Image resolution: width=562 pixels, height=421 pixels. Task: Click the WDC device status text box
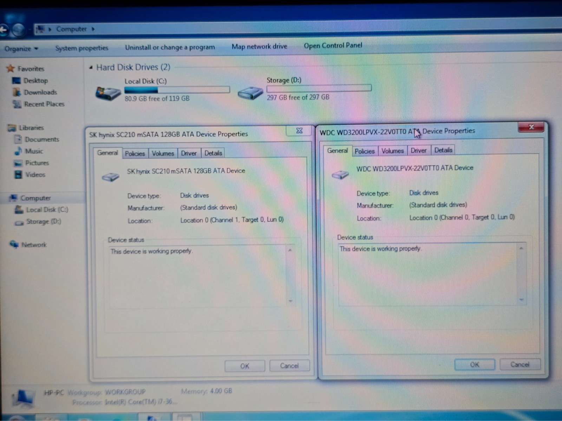click(432, 274)
